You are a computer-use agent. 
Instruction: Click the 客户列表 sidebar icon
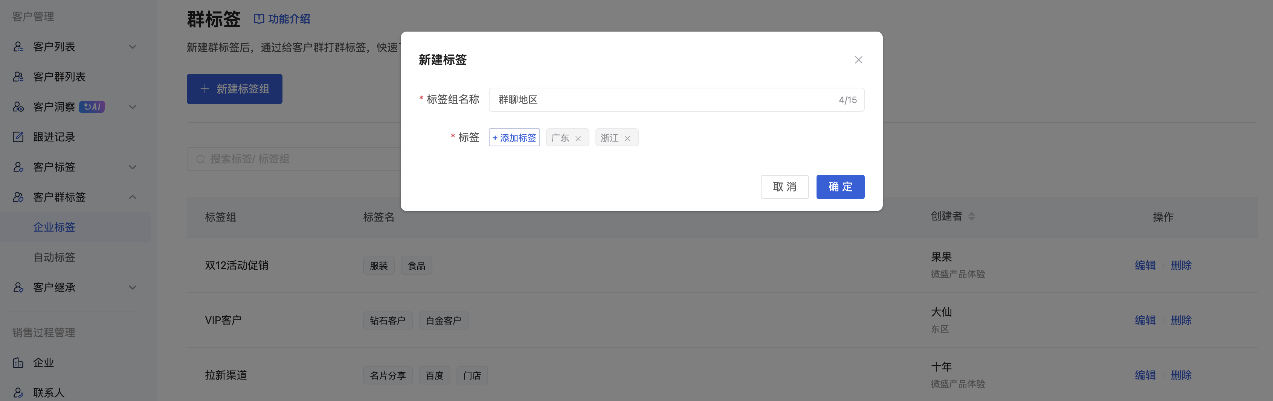coord(18,46)
